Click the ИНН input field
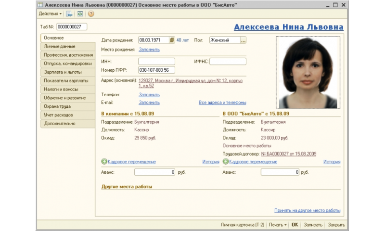Image resolution: width=385 pixels, height=231 pixels. point(156,61)
